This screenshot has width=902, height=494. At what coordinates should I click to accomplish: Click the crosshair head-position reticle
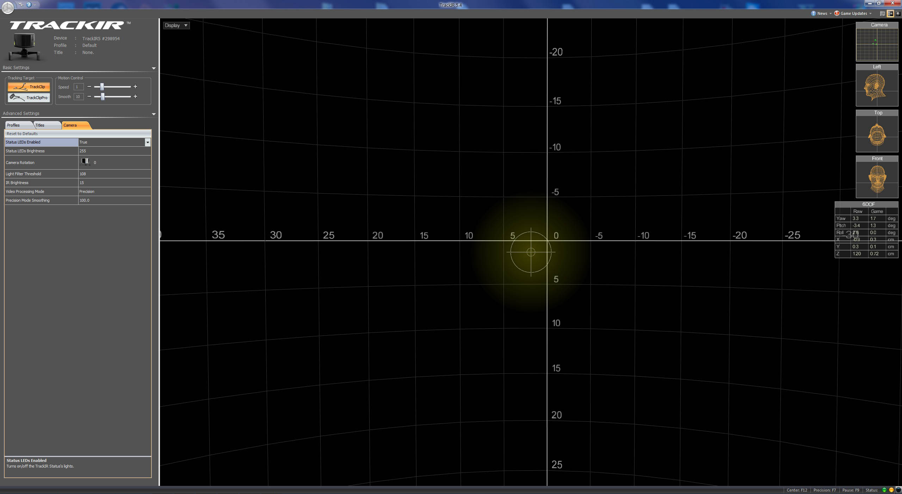coord(531,252)
